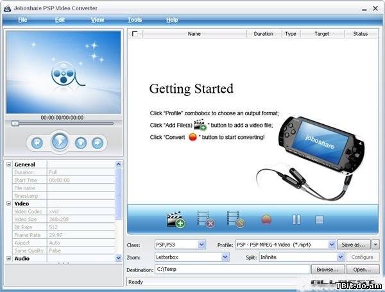Click the Configure button
Image resolution: width=385 pixels, height=292 pixels.
tap(363, 257)
